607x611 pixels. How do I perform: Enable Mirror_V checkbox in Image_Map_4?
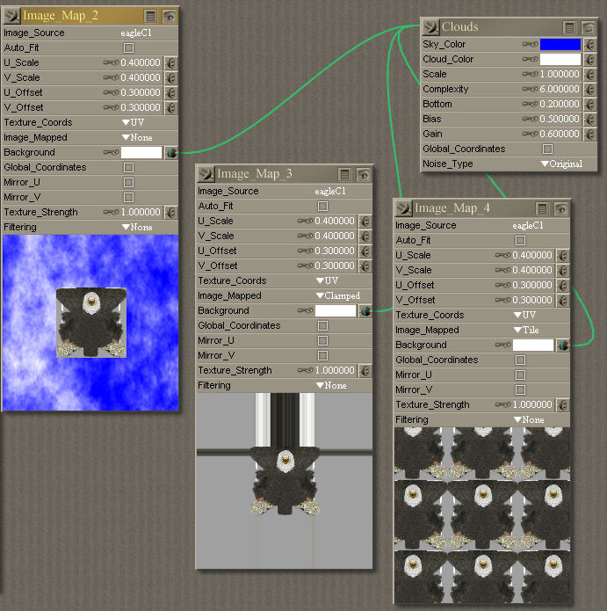(520, 390)
